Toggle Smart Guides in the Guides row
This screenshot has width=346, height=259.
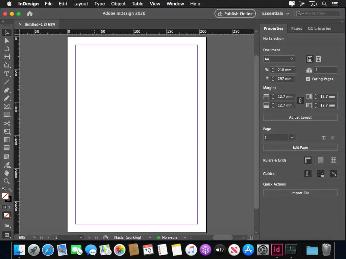pos(333,174)
